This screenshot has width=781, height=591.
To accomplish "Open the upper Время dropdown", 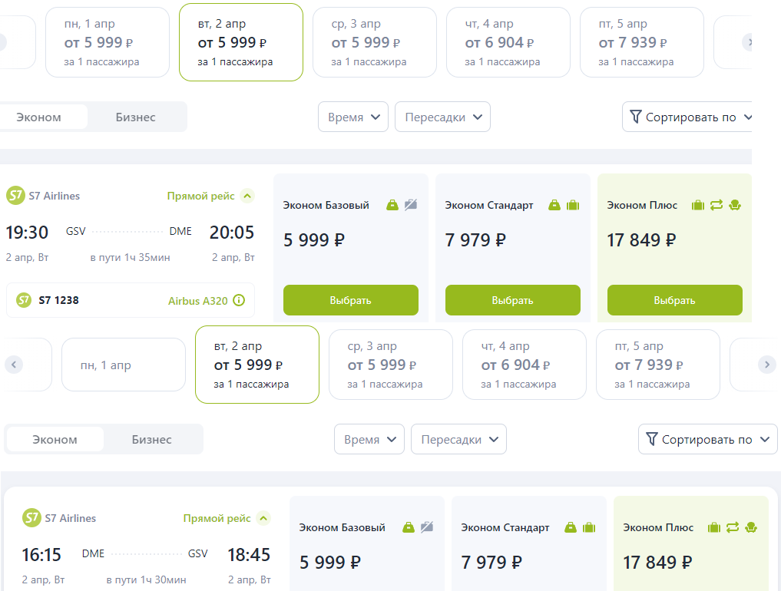I will click(x=353, y=117).
